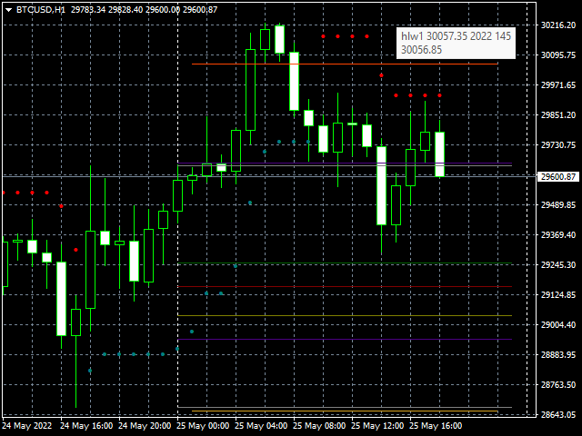Click the OHLC values 29783.34 29828.40 in header
Screen dimensions: 582x436
[107, 10]
